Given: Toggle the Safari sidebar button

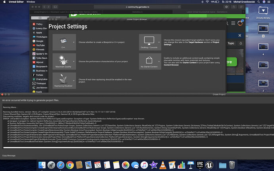Looking at the screenshot, I should click(x=55, y=7).
